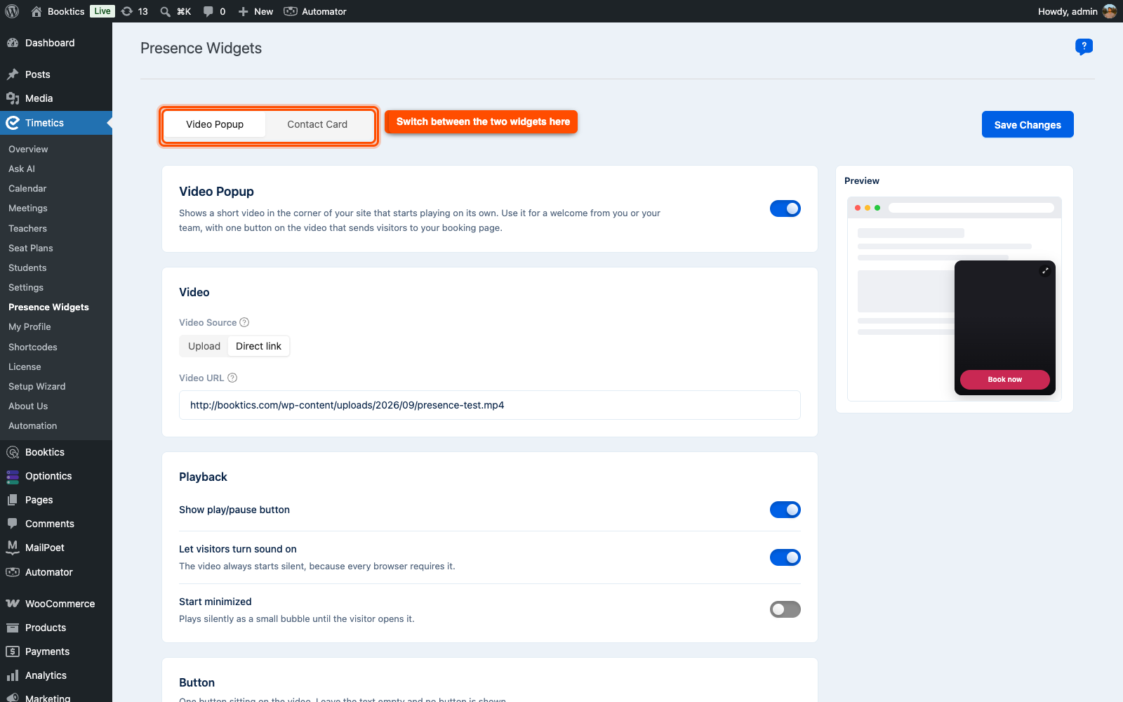Open the Automation link
The width and height of the screenshot is (1123, 702).
click(x=33, y=425)
